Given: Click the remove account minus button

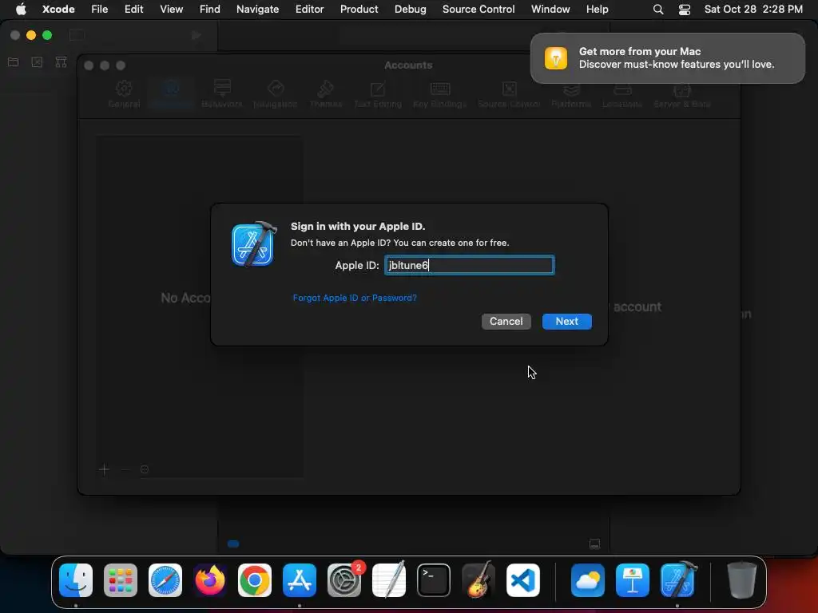Looking at the screenshot, I should (x=125, y=469).
